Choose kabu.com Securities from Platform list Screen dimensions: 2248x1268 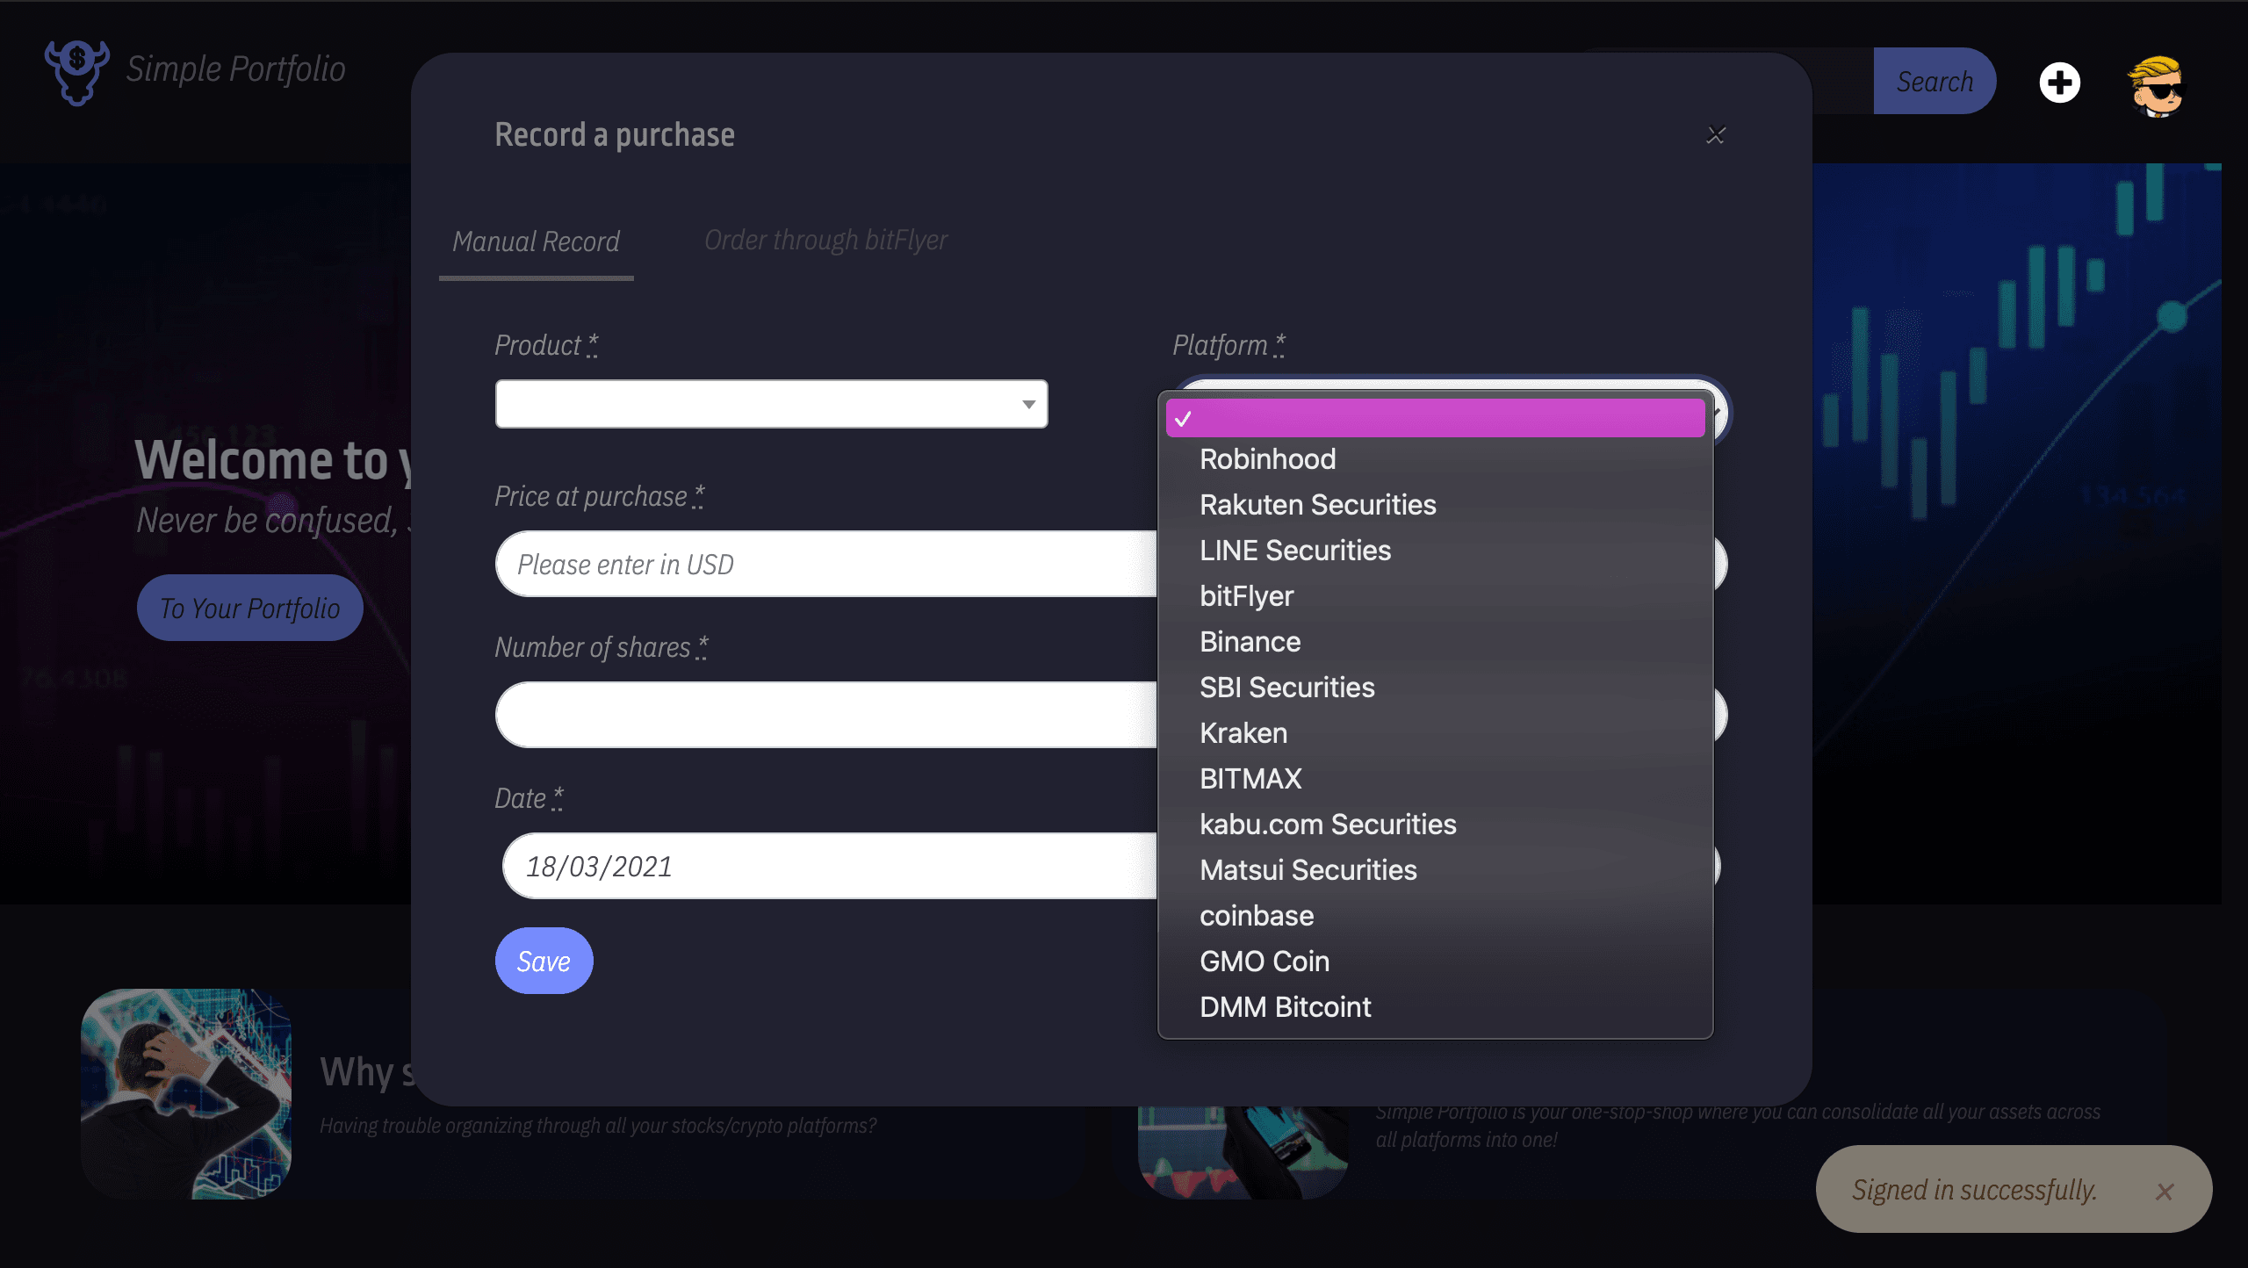pos(1435,825)
